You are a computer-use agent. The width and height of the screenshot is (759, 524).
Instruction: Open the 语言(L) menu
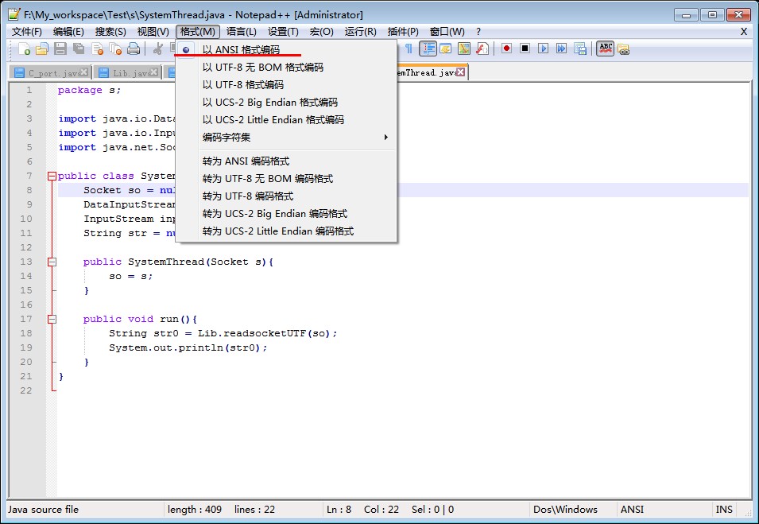pyautogui.click(x=241, y=31)
